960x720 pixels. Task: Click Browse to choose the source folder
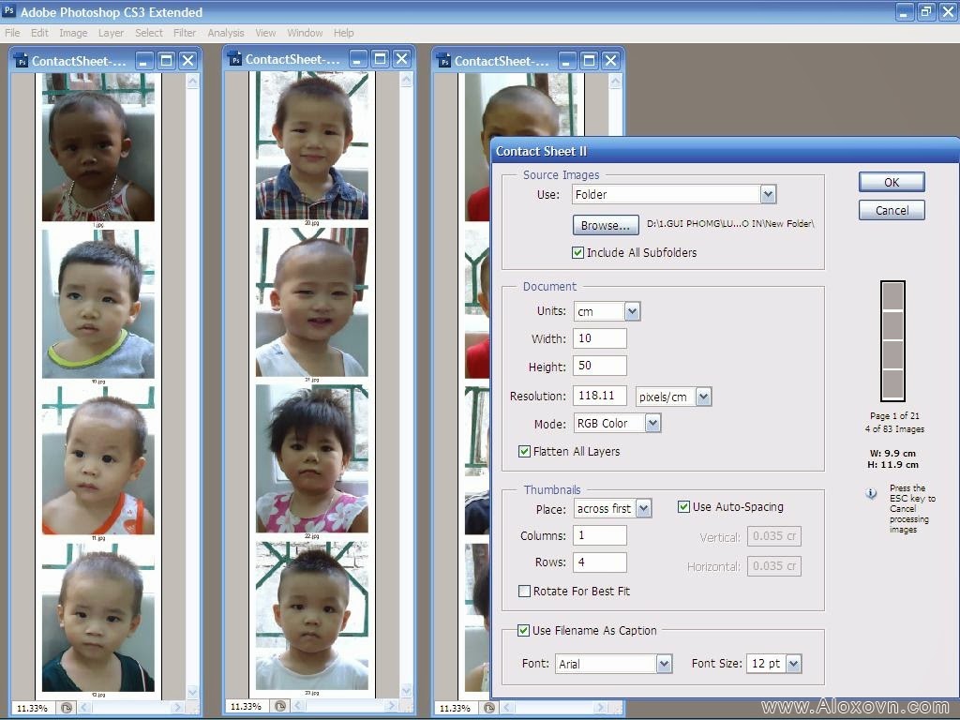606,225
